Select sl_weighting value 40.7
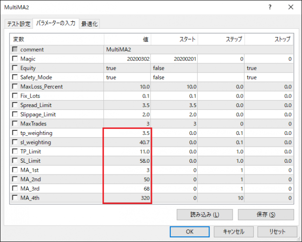 127,142
